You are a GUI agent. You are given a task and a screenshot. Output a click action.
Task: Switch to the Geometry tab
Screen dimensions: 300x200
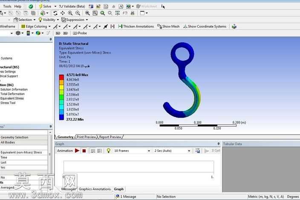click(x=65, y=137)
